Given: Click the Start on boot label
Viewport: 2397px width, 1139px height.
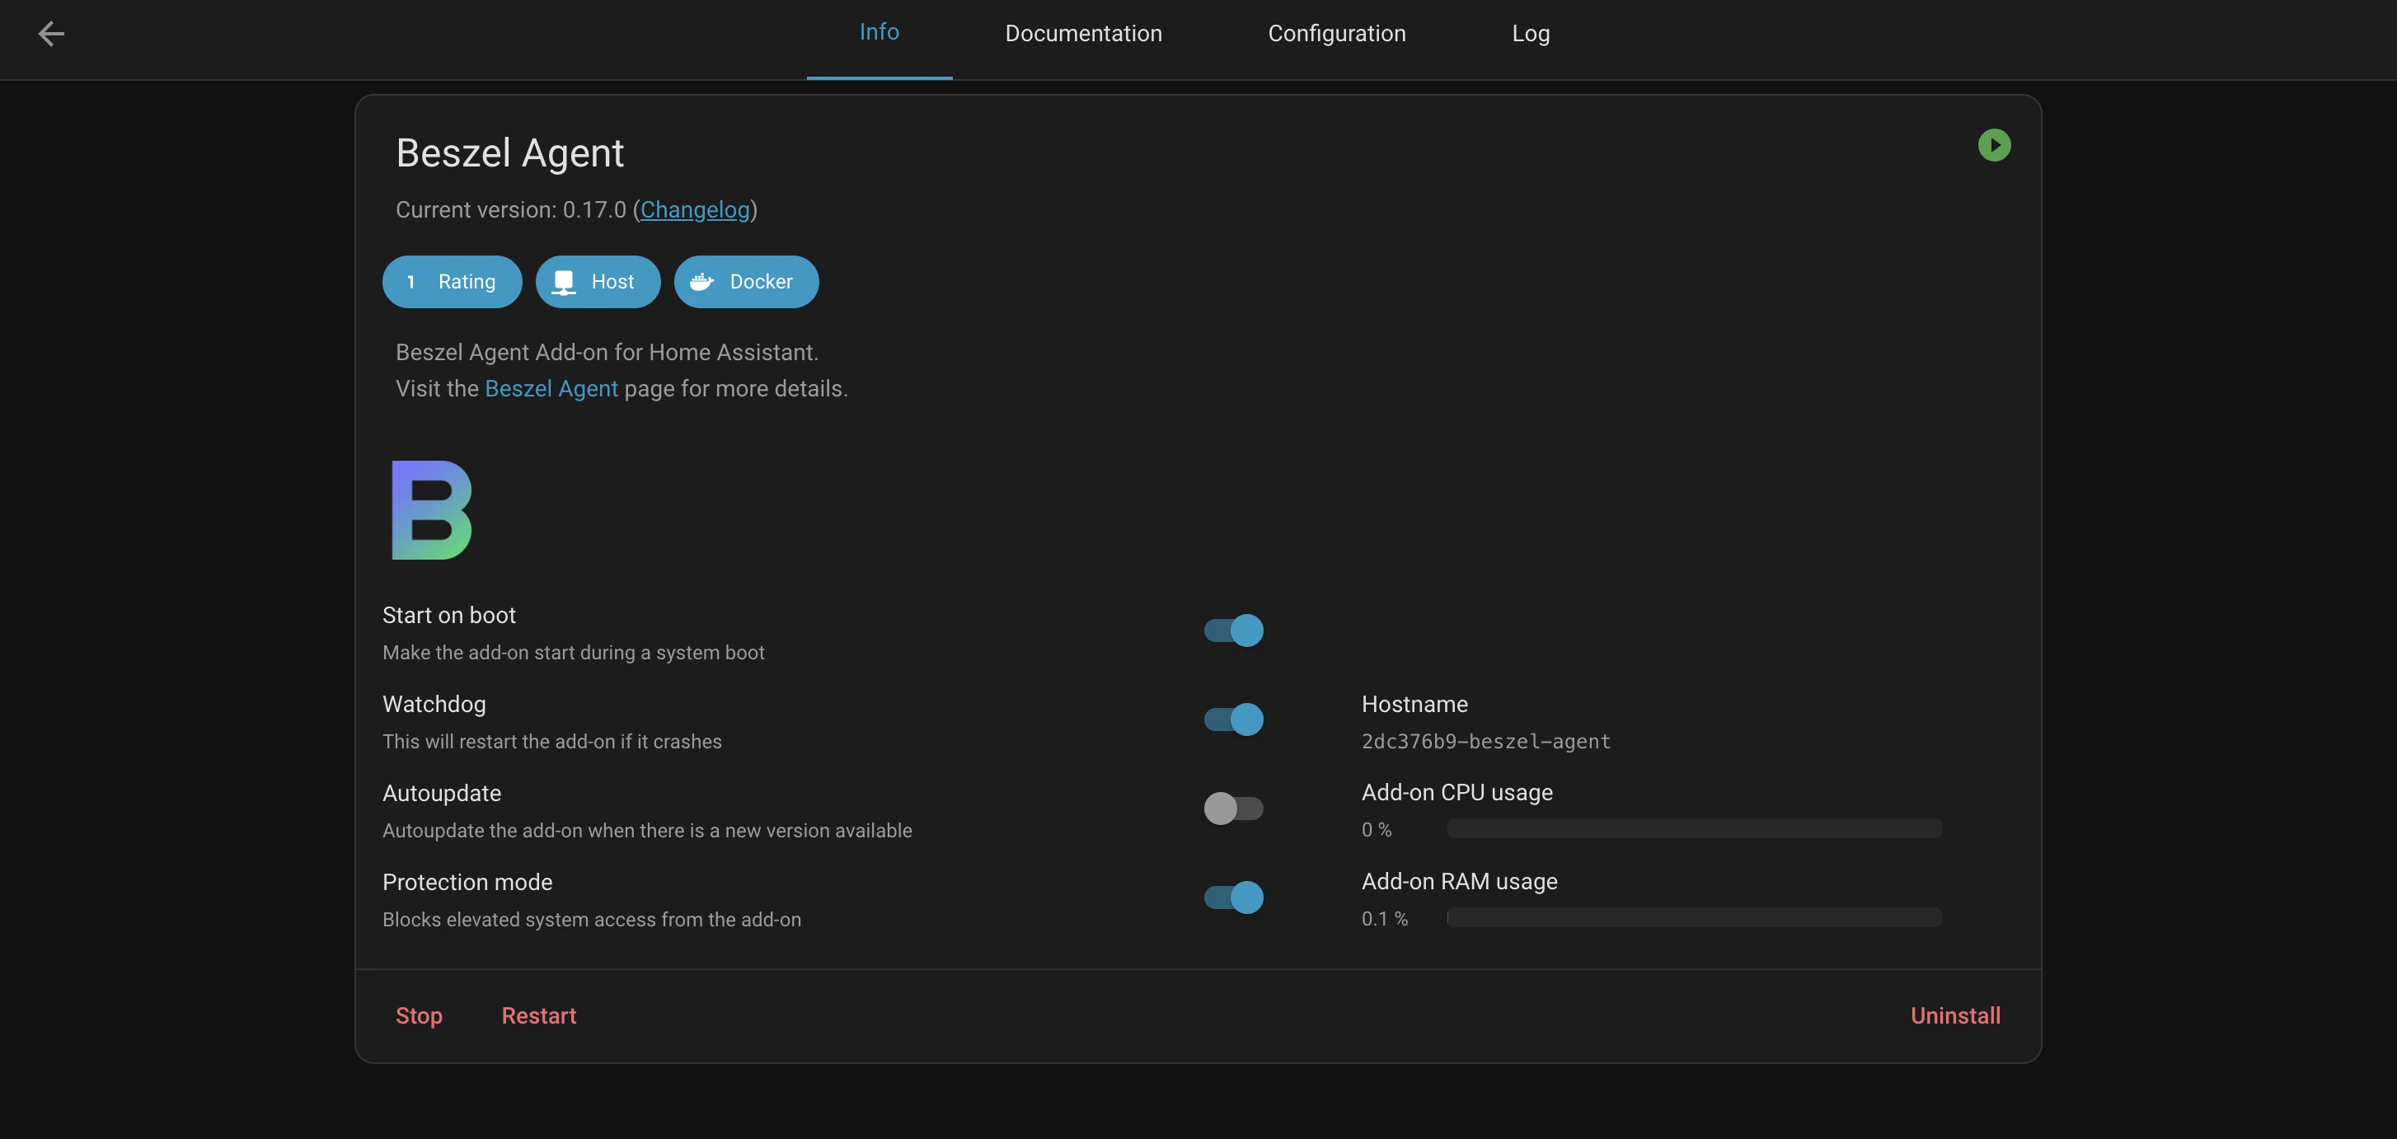Looking at the screenshot, I should click(448, 616).
